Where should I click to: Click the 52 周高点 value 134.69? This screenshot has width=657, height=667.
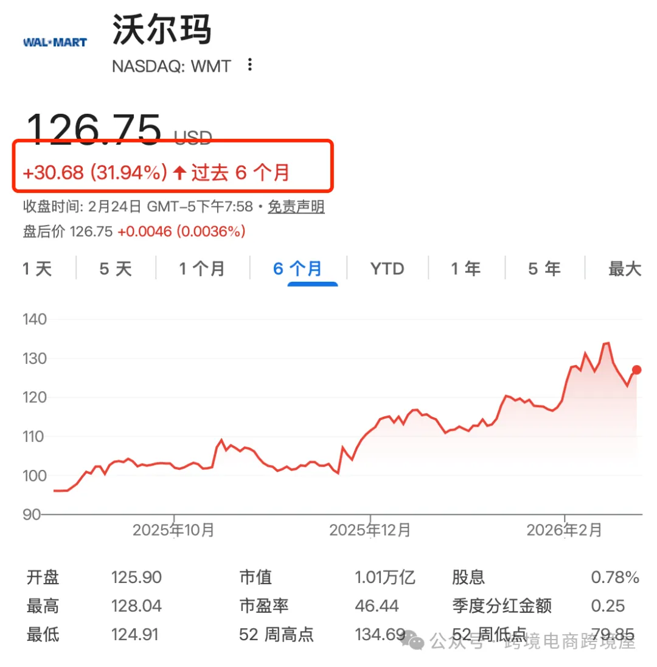(x=380, y=634)
